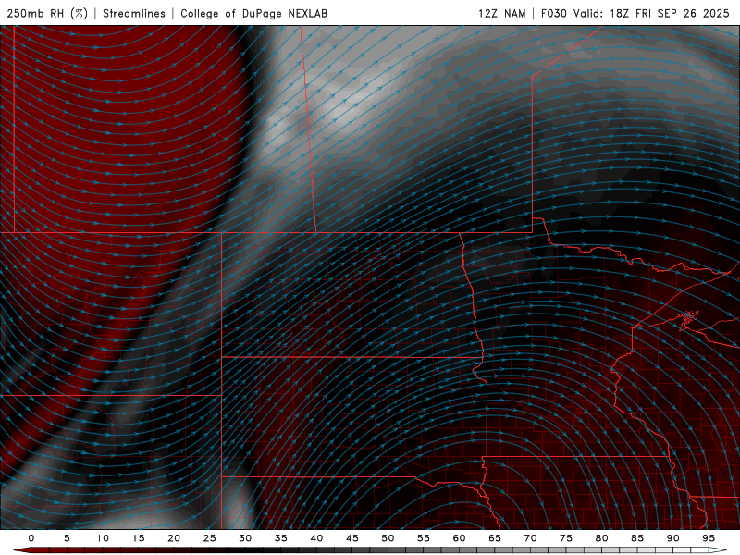Click the '10' value on the color scale

103,538
